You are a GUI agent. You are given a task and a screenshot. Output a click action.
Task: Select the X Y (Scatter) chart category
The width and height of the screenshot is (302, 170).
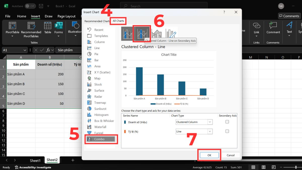pyautogui.click(x=102, y=72)
